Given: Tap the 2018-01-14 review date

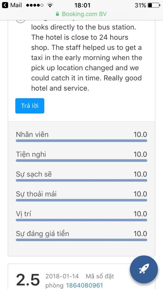Looking at the screenshot, I should point(62,276).
